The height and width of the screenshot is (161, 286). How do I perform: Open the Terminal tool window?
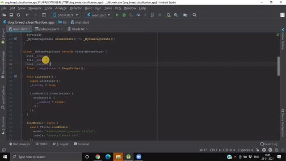tap(81, 144)
